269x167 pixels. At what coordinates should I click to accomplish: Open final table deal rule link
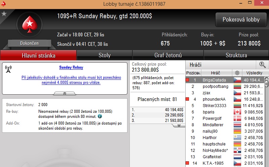[71, 80]
